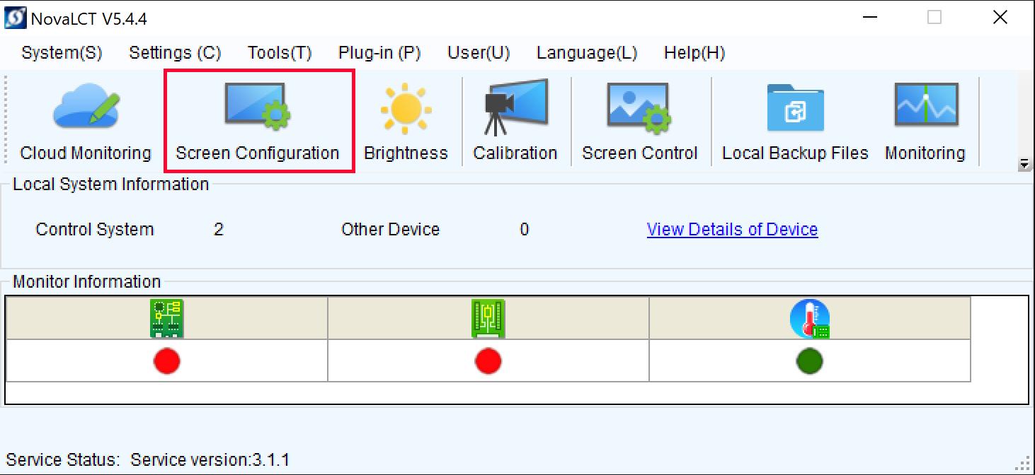Open the System(S) menu

[62, 53]
